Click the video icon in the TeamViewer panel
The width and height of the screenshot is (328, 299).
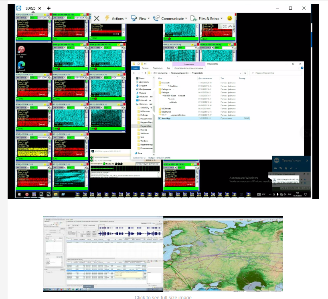pos(275,168)
